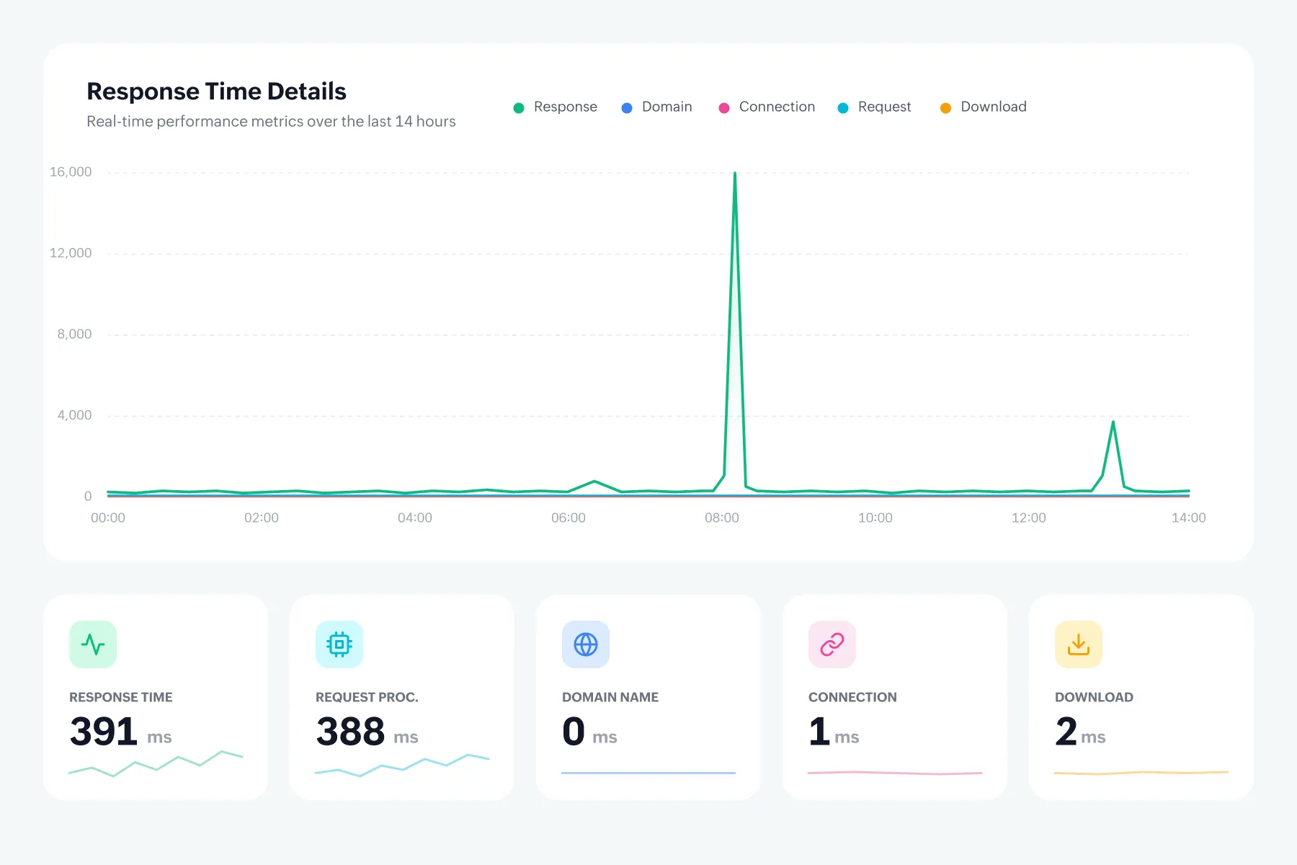This screenshot has width=1297, height=865.
Task: Toggle the Download series in legend
Action: pos(983,107)
